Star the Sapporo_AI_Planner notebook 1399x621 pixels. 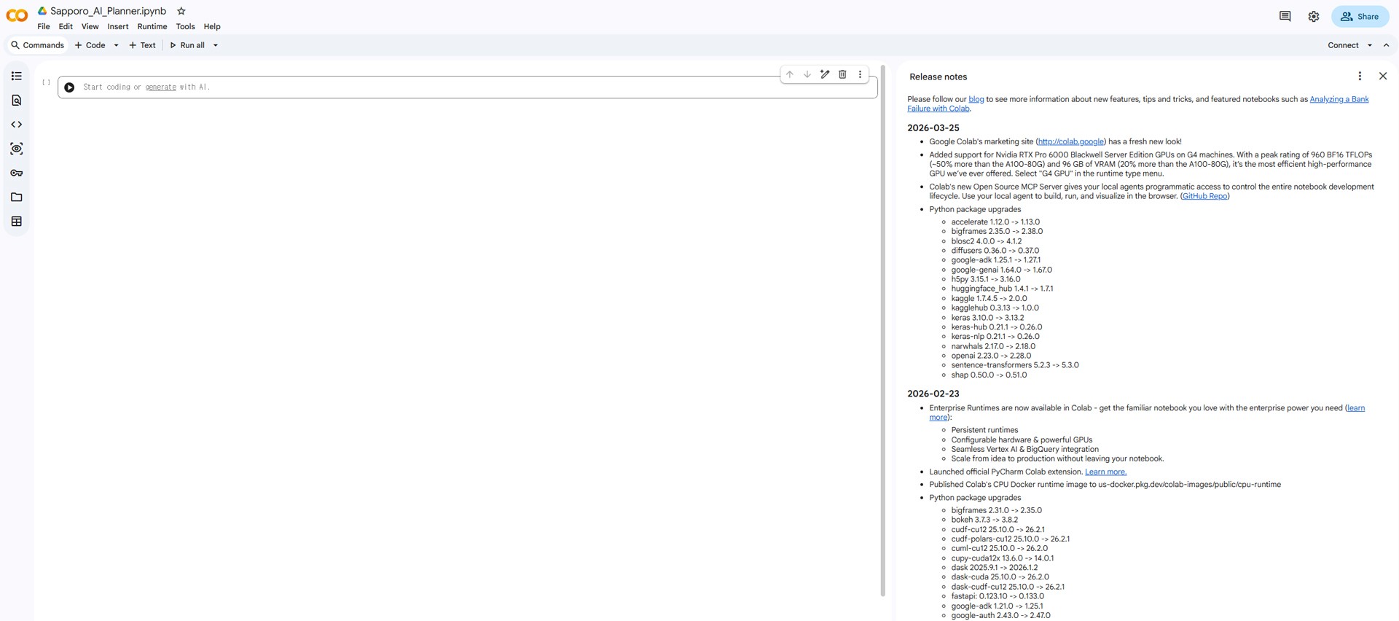click(x=181, y=11)
